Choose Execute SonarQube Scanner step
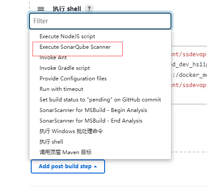This screenshot has height=188, width=207. (100, 47)
